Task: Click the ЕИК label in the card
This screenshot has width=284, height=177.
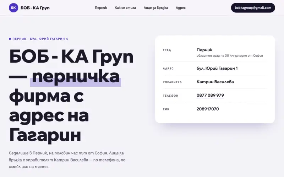Action: (166, 109)
